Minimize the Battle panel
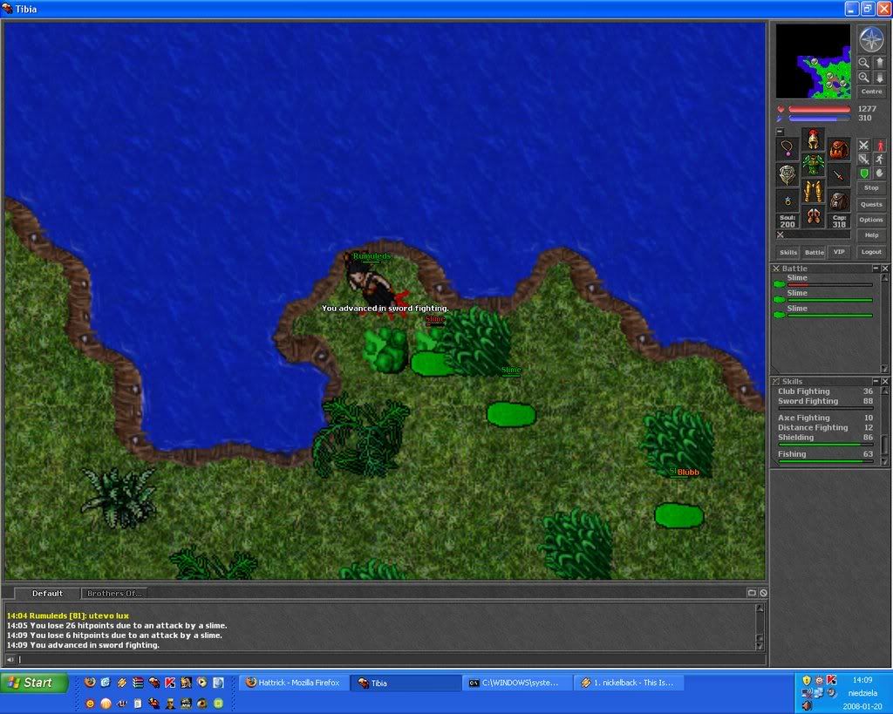 (x=876, y=269)
